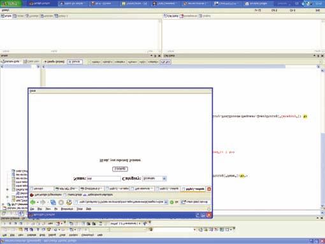Screen dimensions: 325x244
Task: Click the green Back arrow in Firefox
Action: point(32,202)
